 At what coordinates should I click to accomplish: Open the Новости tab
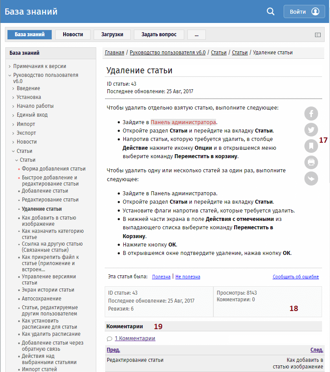pyautogui.click(x=73, y=34)
